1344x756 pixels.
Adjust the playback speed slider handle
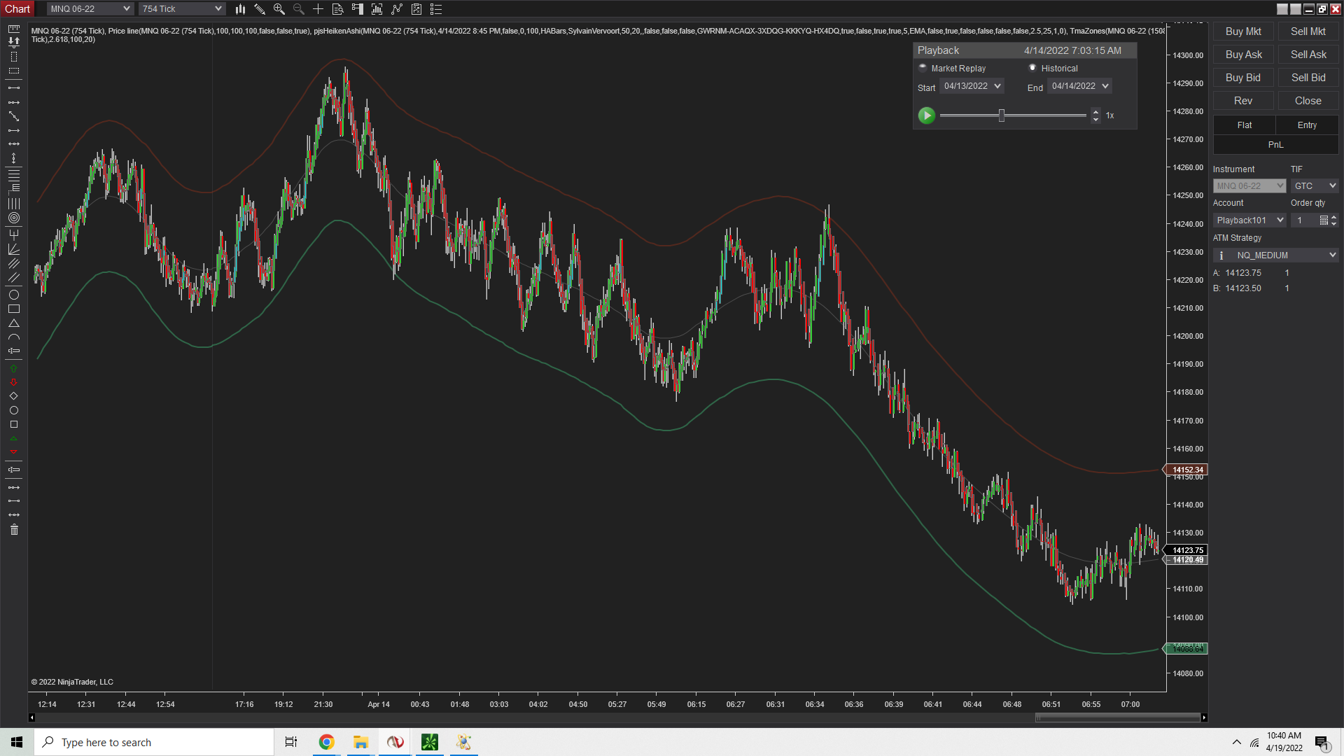(1002, 115)
